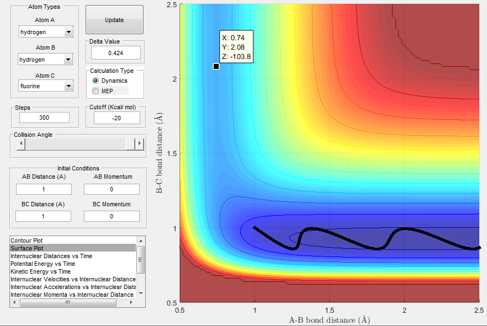Click the plot list horizontal scrollbar thumb
The height and width of the screenshot is (326, 487).
(68, 302)
